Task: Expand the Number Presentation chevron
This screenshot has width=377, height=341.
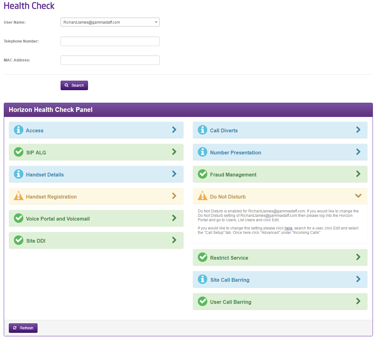Action: coord(358,152)
